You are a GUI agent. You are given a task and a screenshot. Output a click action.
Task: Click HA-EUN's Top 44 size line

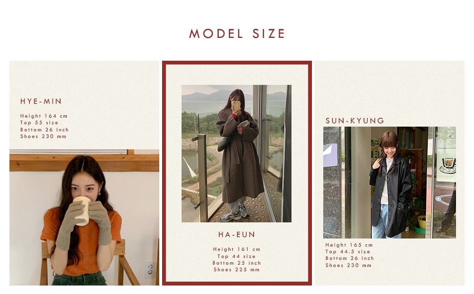click(x=237, y=256)
